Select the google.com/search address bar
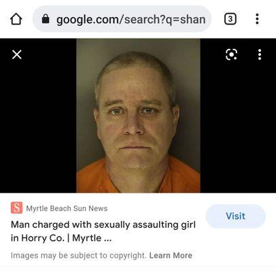The height and width of the screenshot is (272, 276). coord(122,19)
